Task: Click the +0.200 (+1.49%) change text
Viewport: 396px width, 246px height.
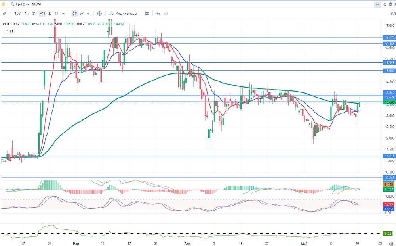Action: (110, 24)
